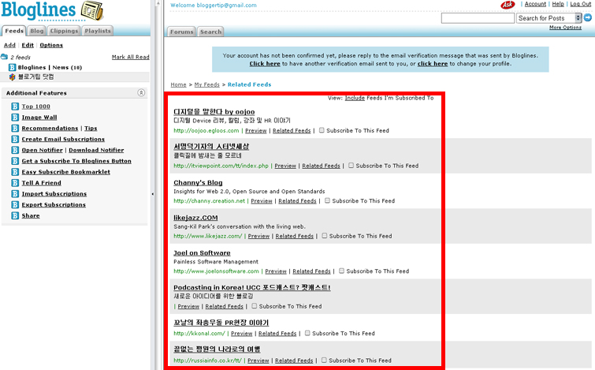The image size is (595, 370).
Task: Click the search text input field
Action: tap(478, 18)
